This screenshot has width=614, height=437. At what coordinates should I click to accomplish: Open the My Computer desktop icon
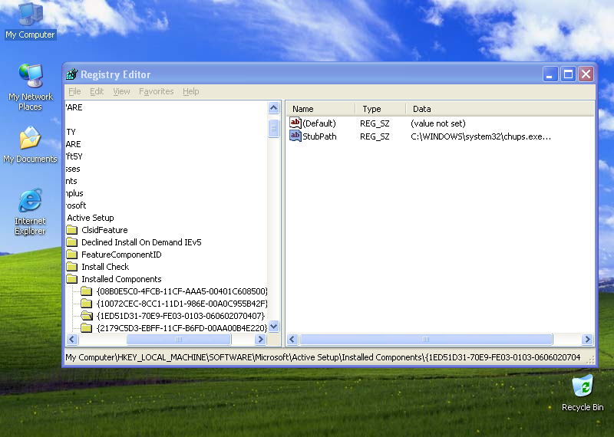pos(30,21)
